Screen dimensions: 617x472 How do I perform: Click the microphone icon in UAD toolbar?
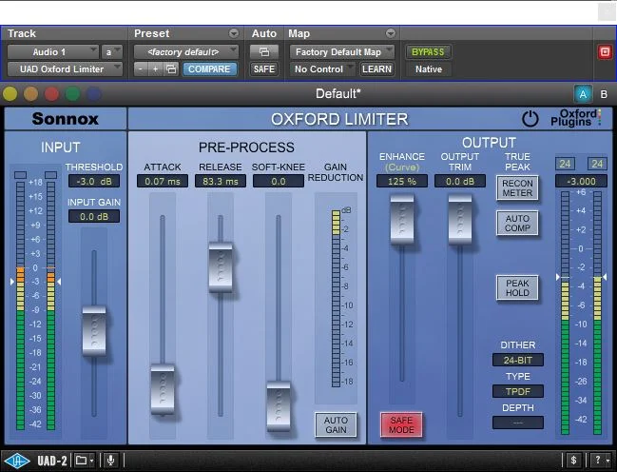(111, 461)
